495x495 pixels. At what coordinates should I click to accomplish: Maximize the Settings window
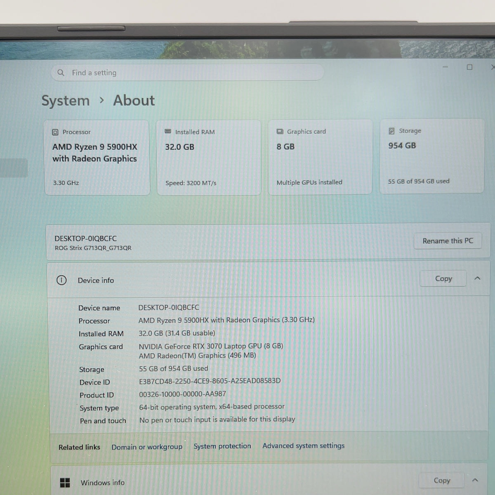[x=469, y=67]
